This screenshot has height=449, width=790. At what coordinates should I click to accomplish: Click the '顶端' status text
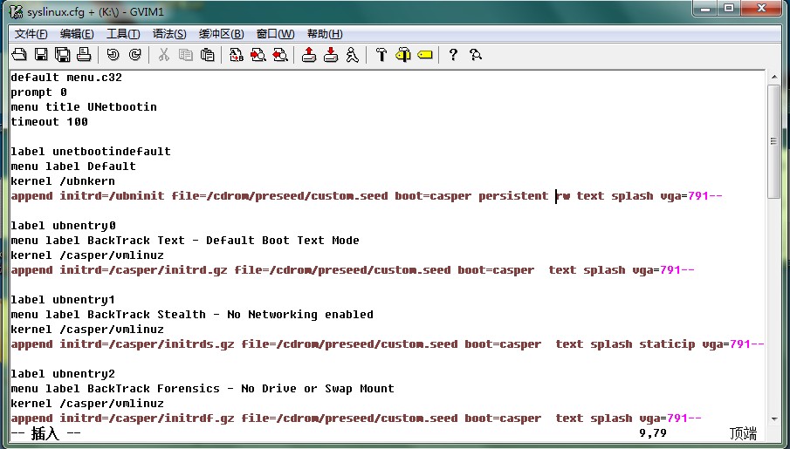click(x=743, y=433)
